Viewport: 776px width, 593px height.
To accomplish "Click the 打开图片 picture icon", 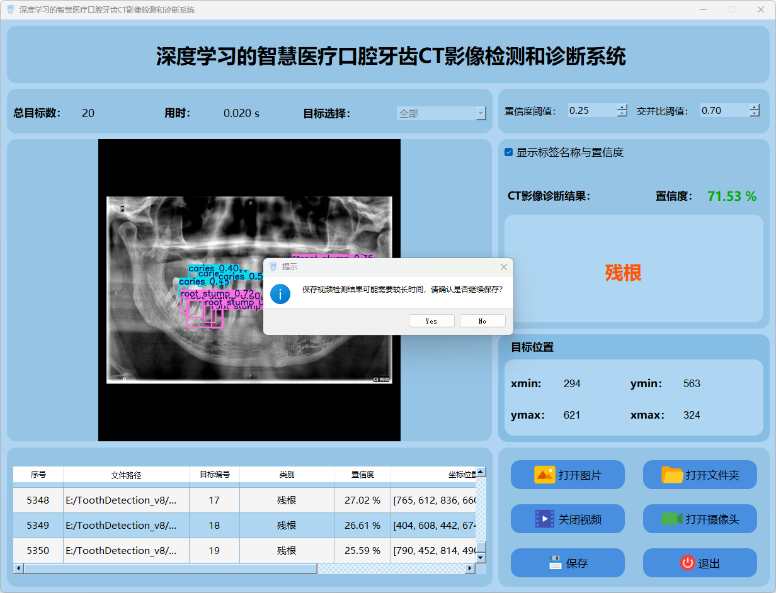I will click(544, 475).
